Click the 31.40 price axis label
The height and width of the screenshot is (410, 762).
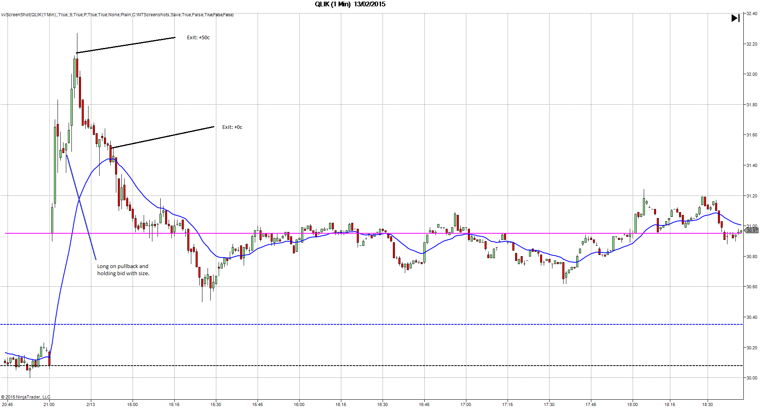click(x=752, y=165)
